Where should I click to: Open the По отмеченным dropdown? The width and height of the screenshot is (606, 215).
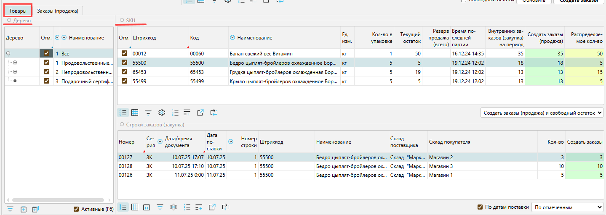[567, 207]
